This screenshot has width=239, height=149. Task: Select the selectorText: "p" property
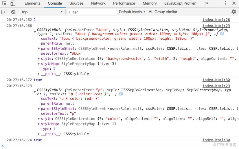click(x=58, y=114)
